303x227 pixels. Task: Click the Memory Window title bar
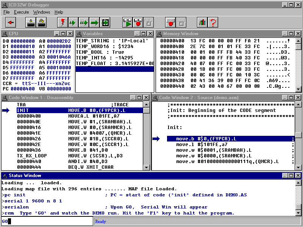[x=229, y=34]
